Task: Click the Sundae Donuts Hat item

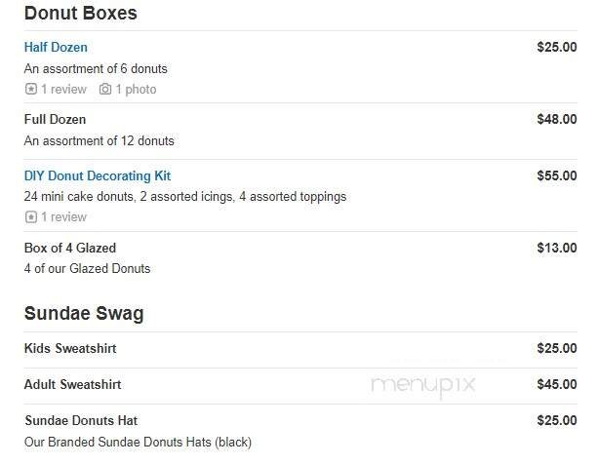Action: coord(81,421)
